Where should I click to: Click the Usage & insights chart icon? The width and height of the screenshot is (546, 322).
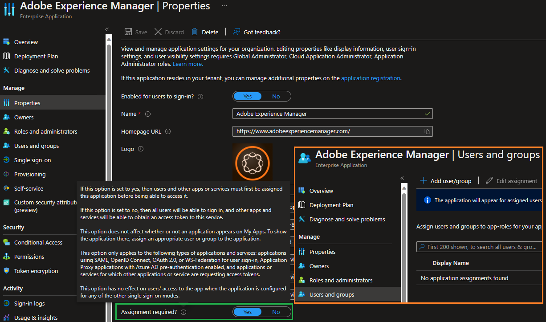[6, 318]
